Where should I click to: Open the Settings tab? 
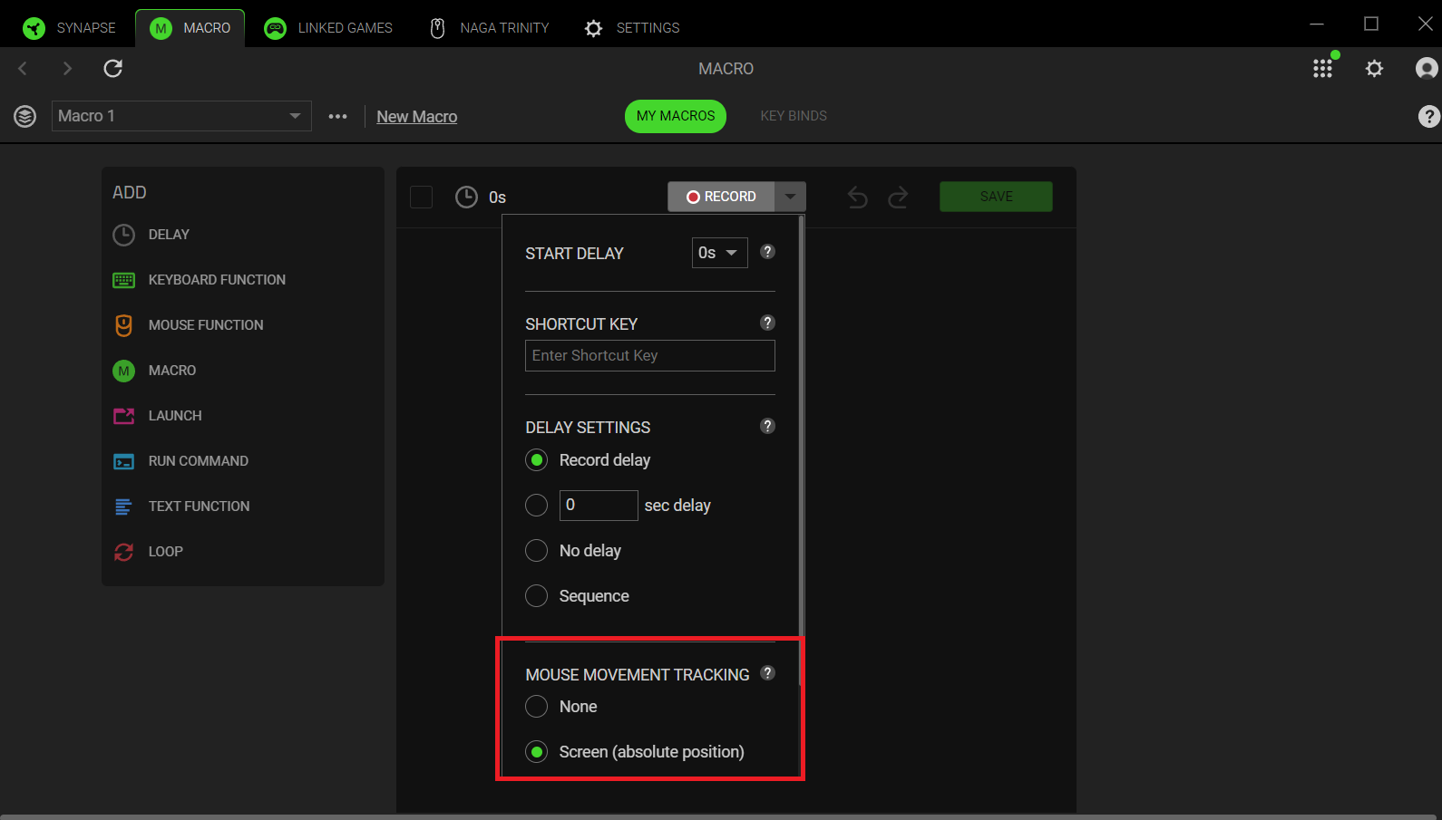[632, 28]
